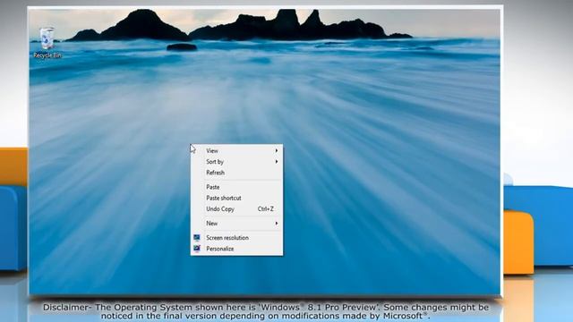
Task: Click the Screen resolution monitor icon
Action: [x=197, y=238]
